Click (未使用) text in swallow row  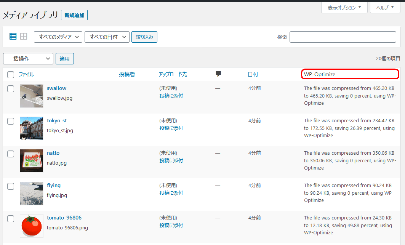(168, 88)
